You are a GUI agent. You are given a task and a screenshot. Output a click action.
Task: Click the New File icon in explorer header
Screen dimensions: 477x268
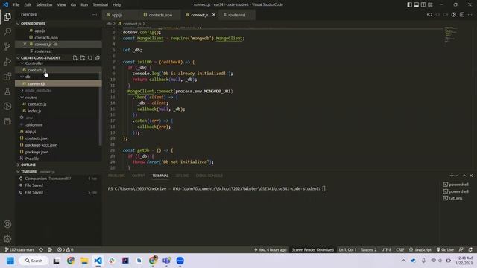click(75, 58)
